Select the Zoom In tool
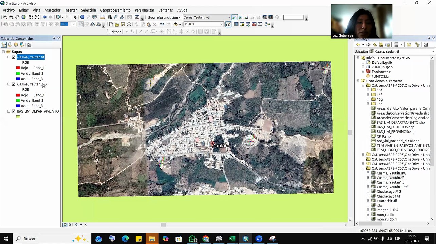Screen dimensions: 436x244 tap(5, 17)
